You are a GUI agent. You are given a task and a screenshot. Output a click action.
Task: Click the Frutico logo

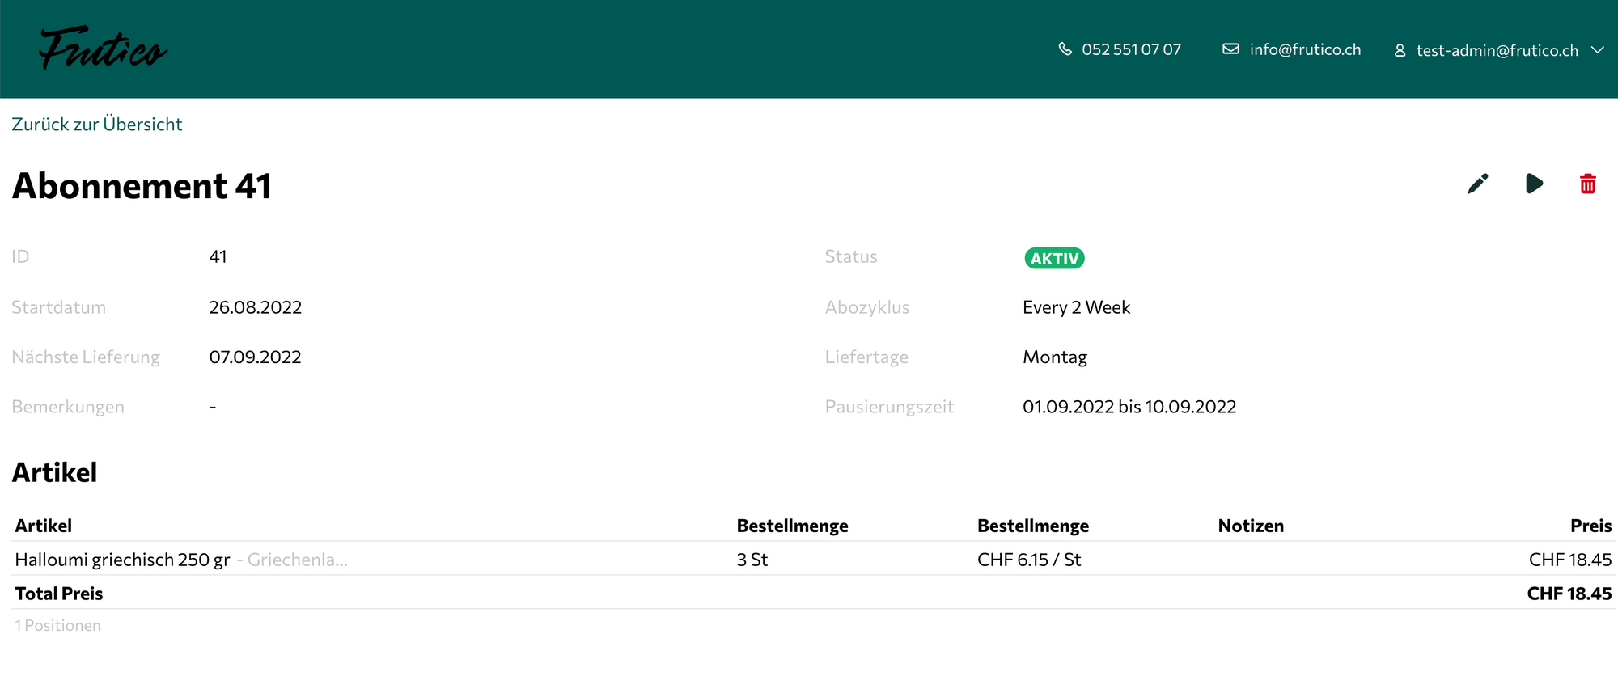click(103, 49)
